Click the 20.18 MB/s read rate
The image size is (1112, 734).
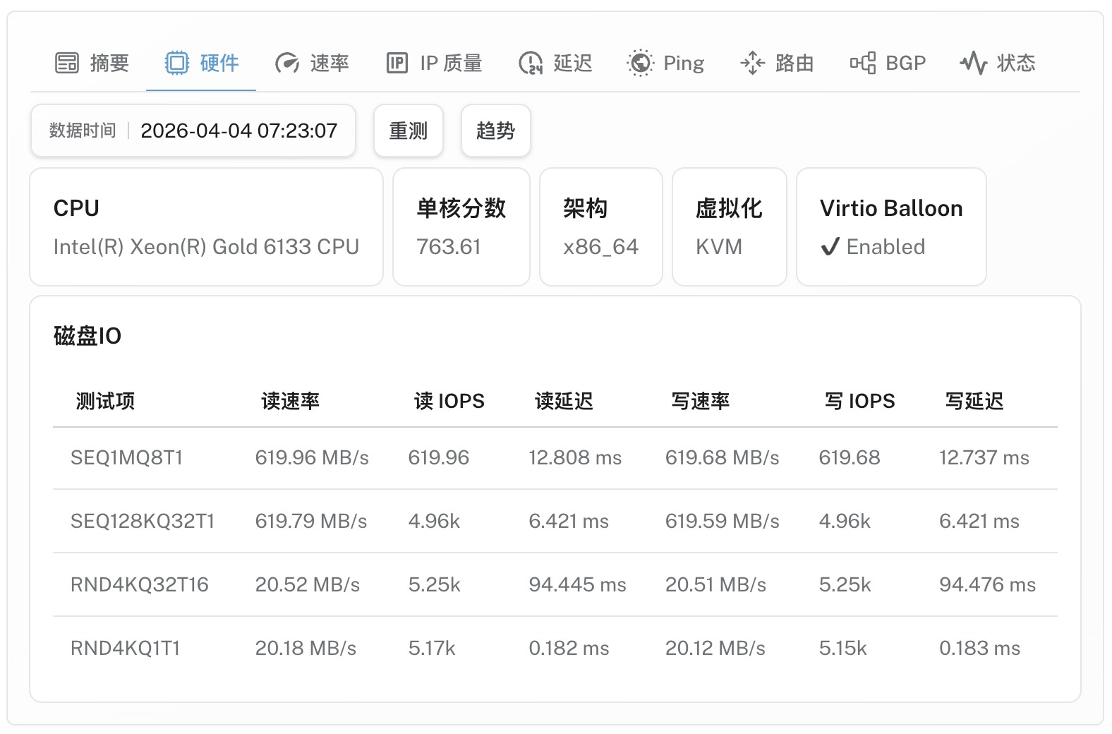click(x=306, y=649)
